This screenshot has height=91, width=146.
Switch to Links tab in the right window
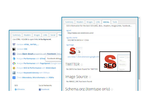[98, 22]
